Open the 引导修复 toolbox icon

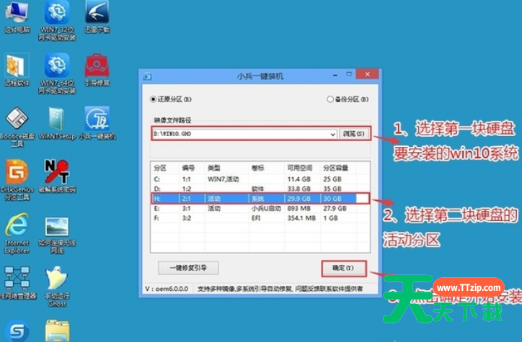point(97,71)
